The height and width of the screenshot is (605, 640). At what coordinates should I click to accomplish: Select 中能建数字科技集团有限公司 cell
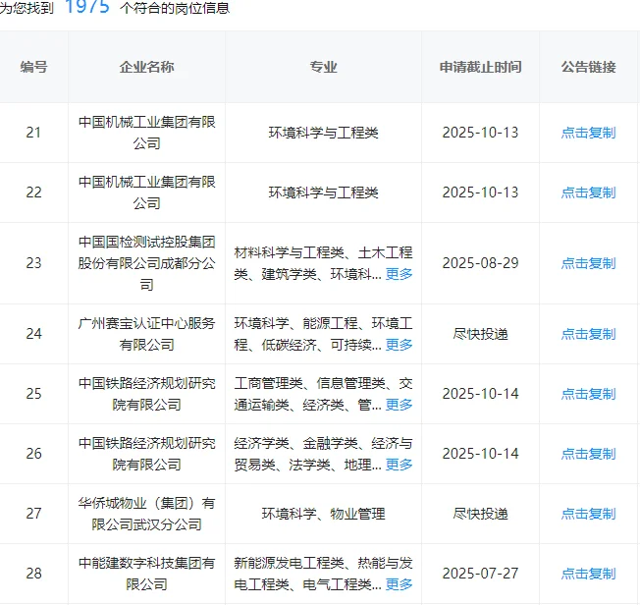point(146,574)
